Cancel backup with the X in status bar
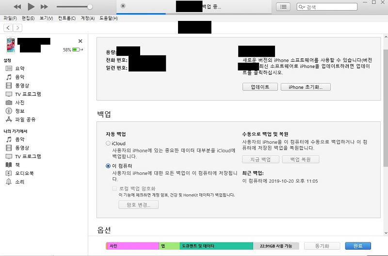 tap(123, 6)
